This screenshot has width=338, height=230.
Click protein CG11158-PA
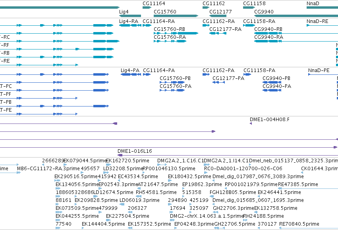point(247,74)
